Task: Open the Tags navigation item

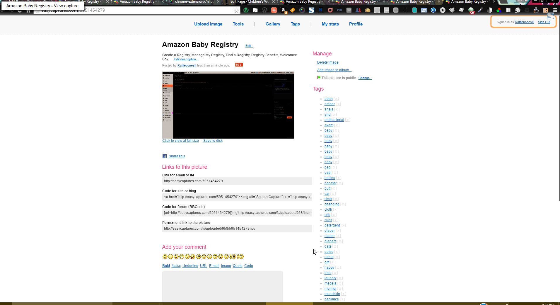Action: pos(295,24)
